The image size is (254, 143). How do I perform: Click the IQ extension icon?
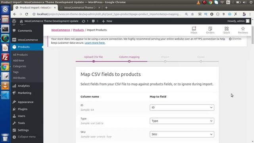click(206, 14)
